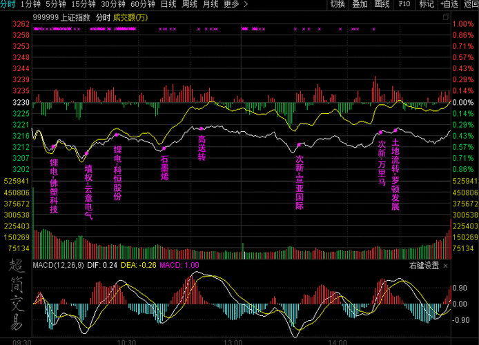Select the 石墨烯 event marker on chart

pyautogui.click(x=164, y=148)
